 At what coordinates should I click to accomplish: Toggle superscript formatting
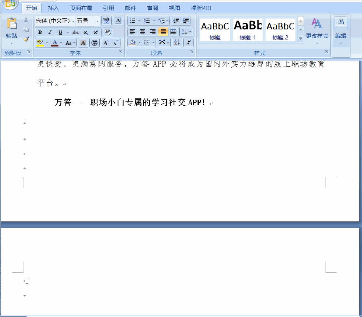(x=96, y=32)
